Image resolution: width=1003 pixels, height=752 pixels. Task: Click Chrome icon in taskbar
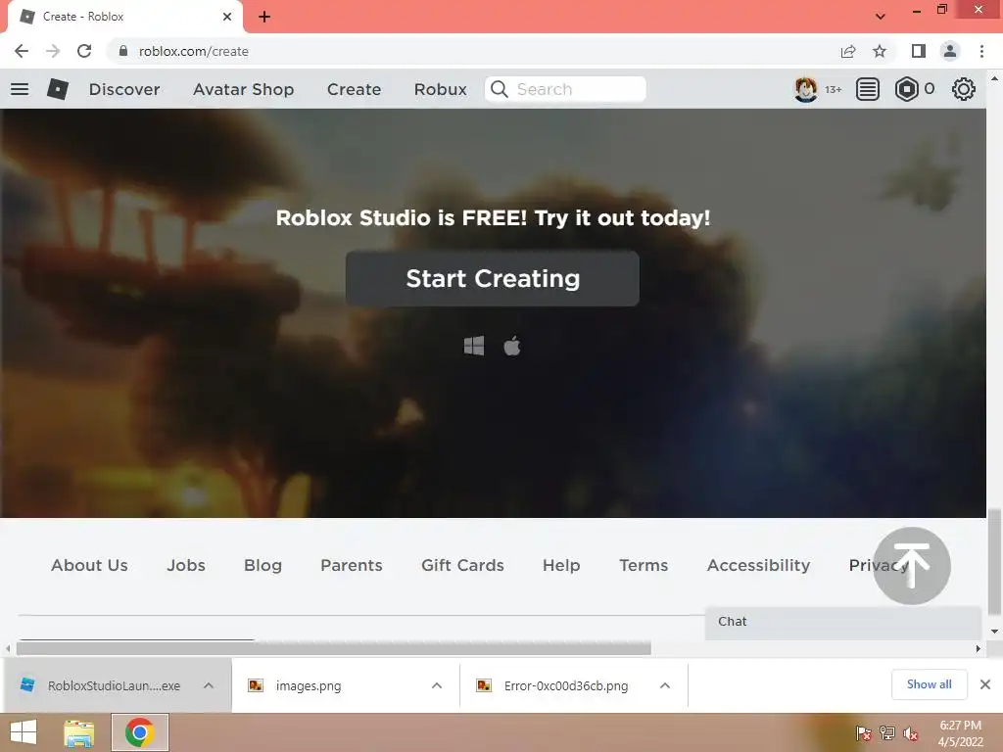140,732
